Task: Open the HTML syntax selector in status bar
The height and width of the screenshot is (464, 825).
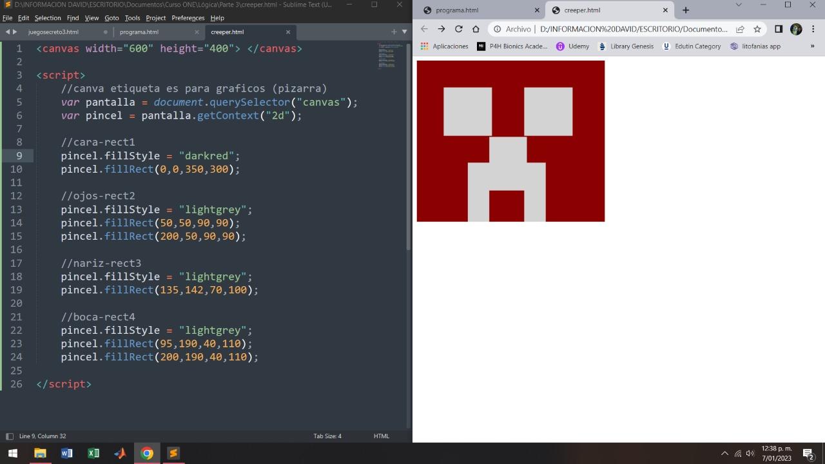Action: coord(381,436)
